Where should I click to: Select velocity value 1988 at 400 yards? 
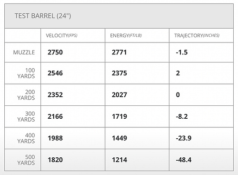coord(55,138)
